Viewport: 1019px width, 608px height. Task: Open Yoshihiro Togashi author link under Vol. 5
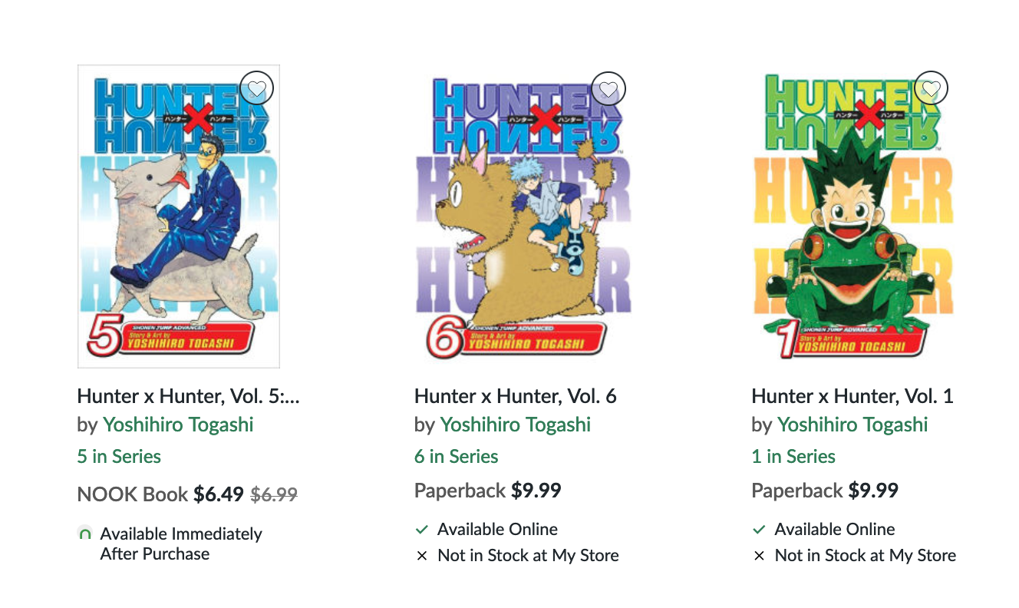coord(178,425)
